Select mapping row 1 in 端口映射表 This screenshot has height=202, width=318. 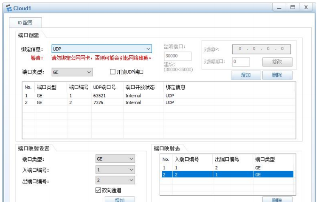pyautogui.click(x=227, y=168)
